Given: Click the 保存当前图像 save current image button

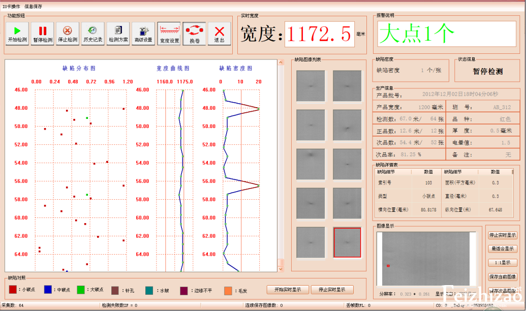Looking at the screenshot, I should point(503,277).
